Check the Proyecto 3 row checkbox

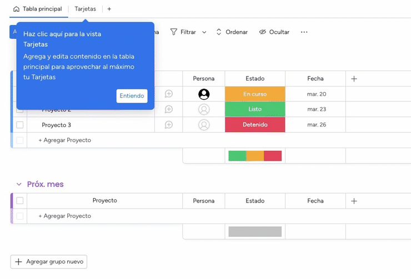click(x=20, y=125)
